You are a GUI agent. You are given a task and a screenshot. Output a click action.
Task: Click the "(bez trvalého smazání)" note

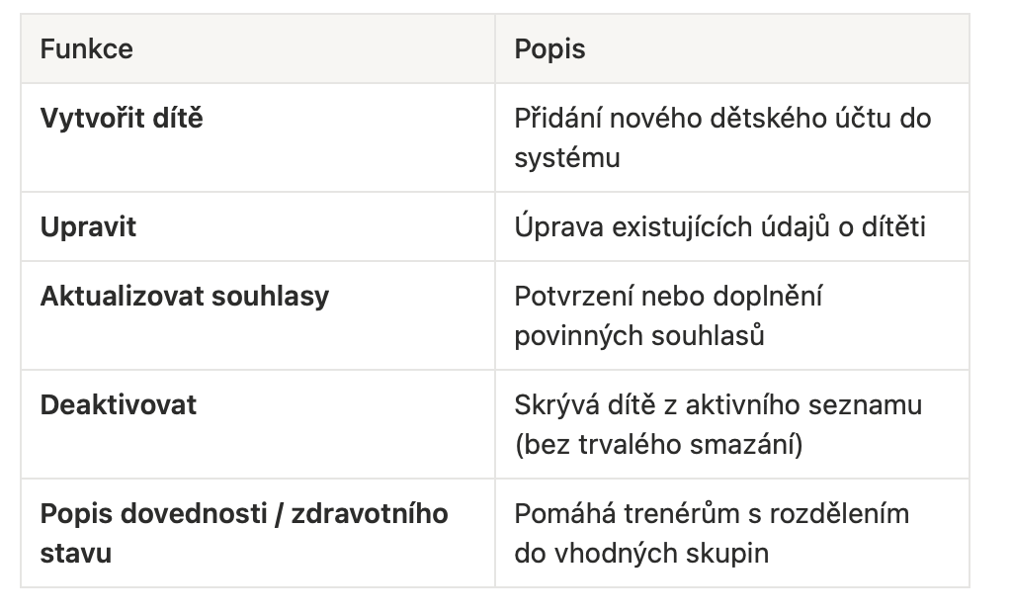pos(658,444)
